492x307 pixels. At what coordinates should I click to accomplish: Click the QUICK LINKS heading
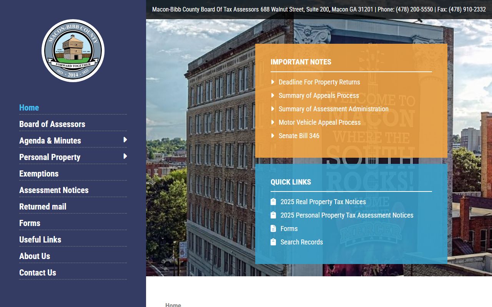click(x=291, y=182)
